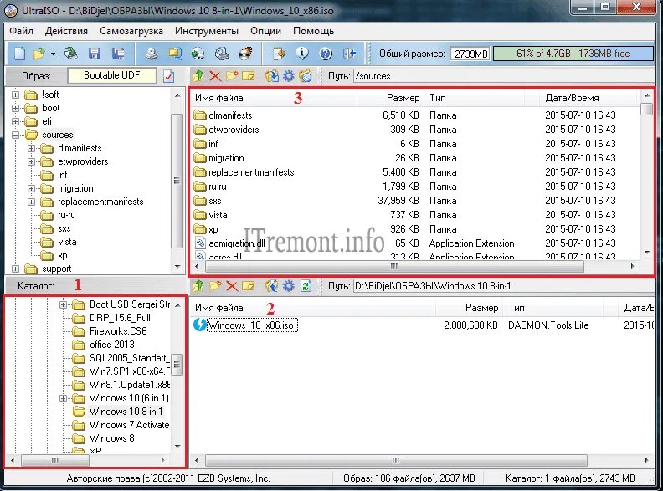
Task: Burn CD/DVD image with flaming disc icon
Action: coord(245,54)
